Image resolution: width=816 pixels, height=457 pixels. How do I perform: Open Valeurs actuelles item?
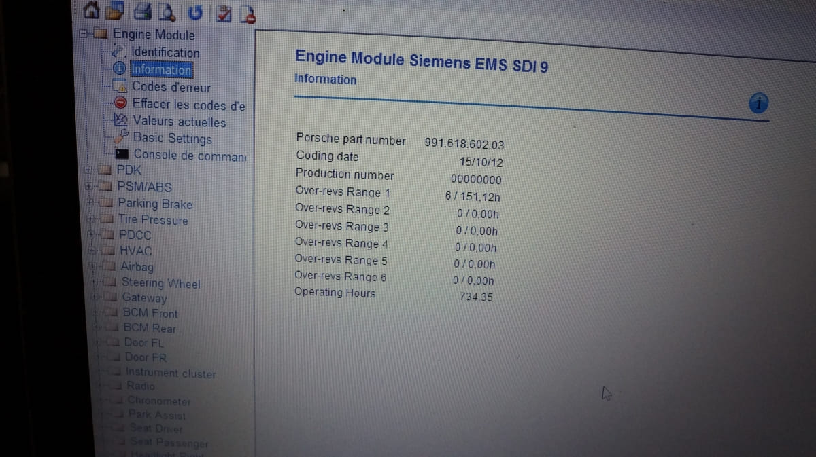[x=179, y=122]
